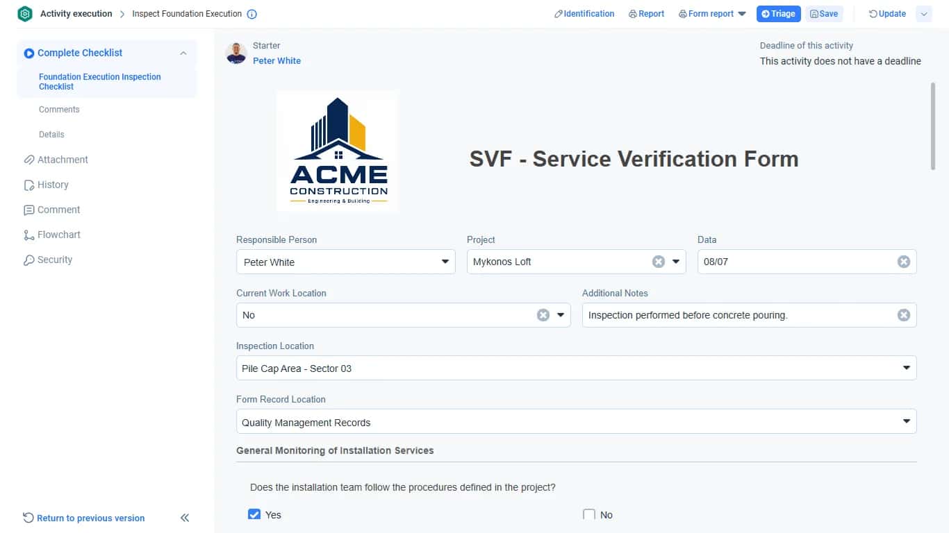The width and height of the screenshot is (949, 533).
Task: Open the Comments sub-item
Action: [59, 110]
